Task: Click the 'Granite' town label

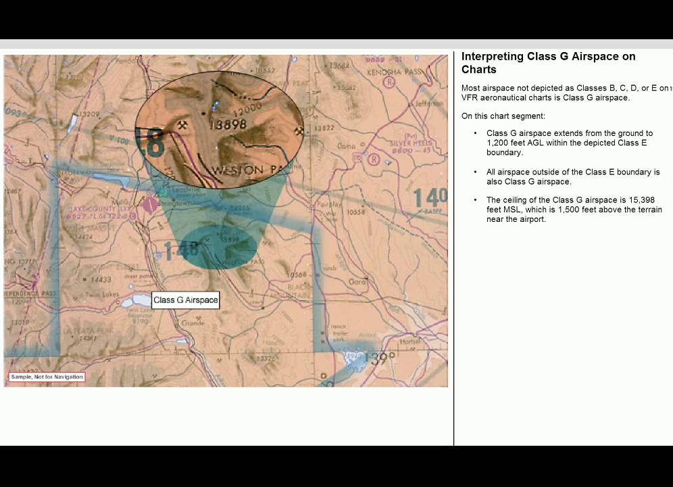Action: click(x=193, y=323)
